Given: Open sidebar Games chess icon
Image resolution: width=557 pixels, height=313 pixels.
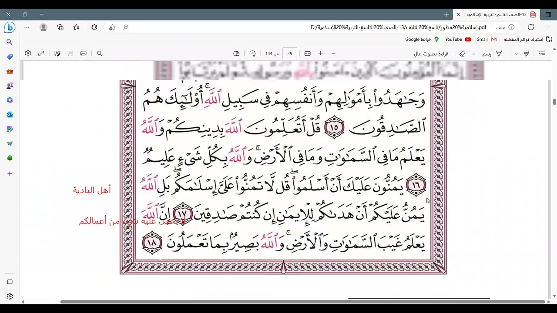Looking at the screenshot, I should pos(10,86).
